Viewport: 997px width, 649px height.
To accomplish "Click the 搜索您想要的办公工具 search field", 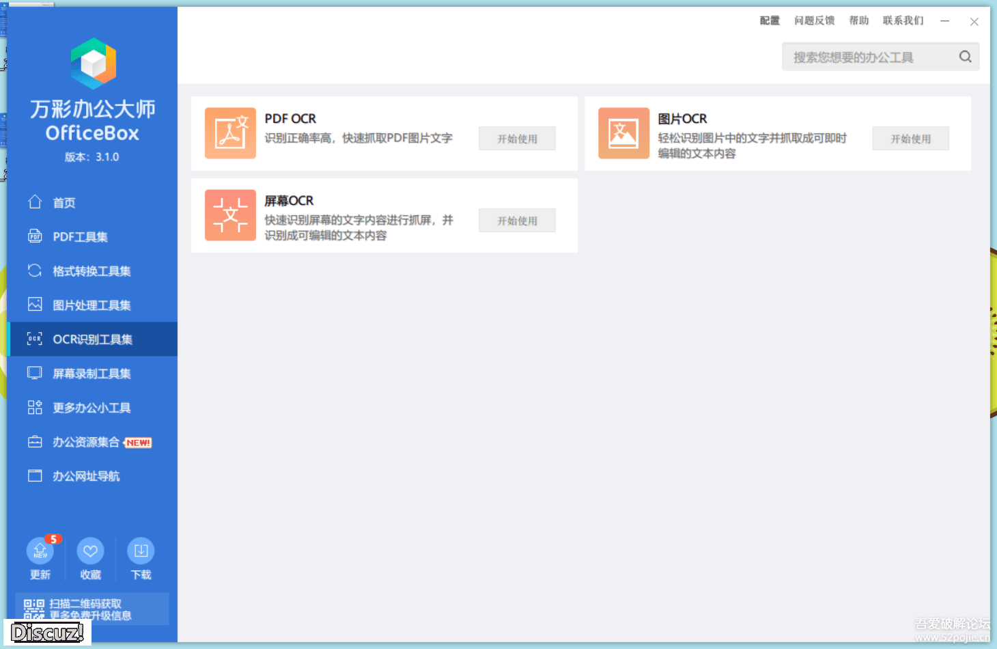I will 880,57.
